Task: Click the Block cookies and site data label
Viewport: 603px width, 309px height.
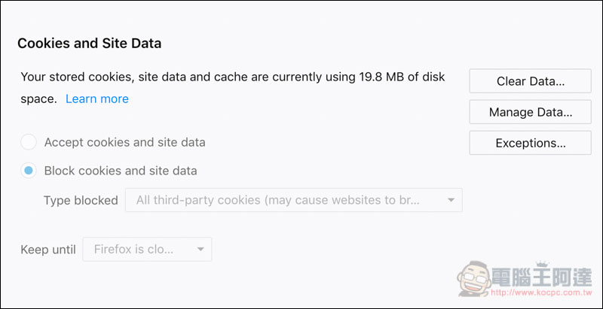Action: (x=121, y=171)
